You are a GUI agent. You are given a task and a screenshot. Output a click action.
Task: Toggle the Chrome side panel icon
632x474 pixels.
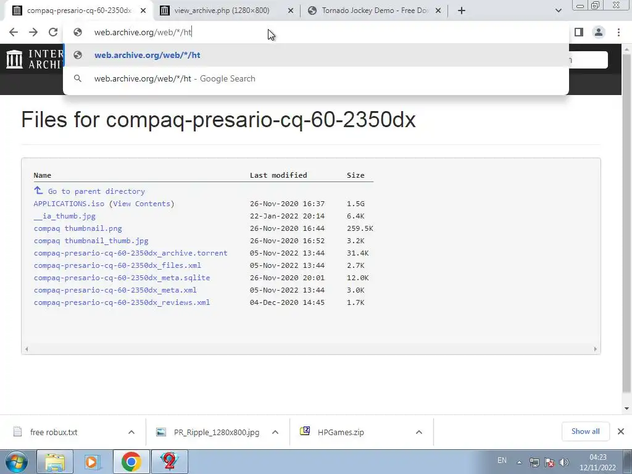pos(579,32)
